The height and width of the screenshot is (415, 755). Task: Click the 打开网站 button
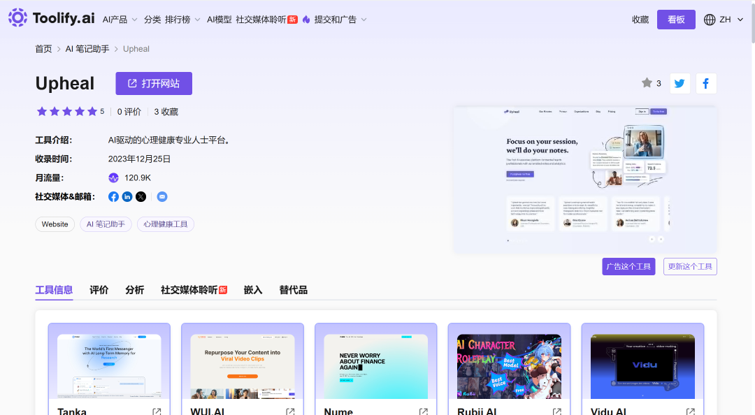pyautogui.click(x=154, y=83)
